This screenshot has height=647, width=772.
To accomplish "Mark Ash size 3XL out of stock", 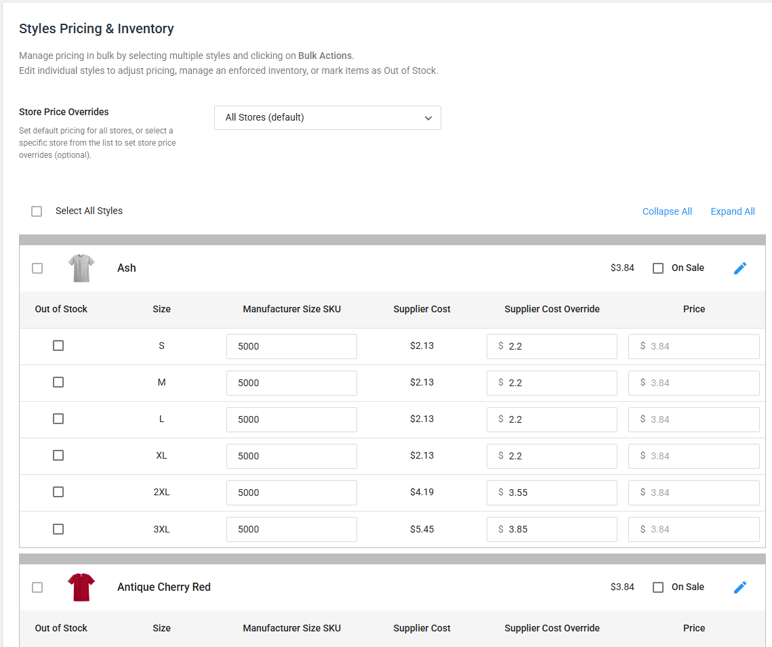I will point(58,529).
